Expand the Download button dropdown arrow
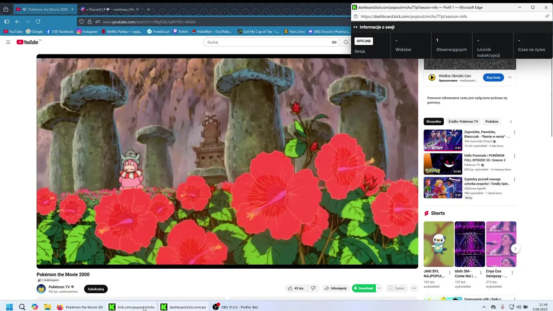 (379, 288)
